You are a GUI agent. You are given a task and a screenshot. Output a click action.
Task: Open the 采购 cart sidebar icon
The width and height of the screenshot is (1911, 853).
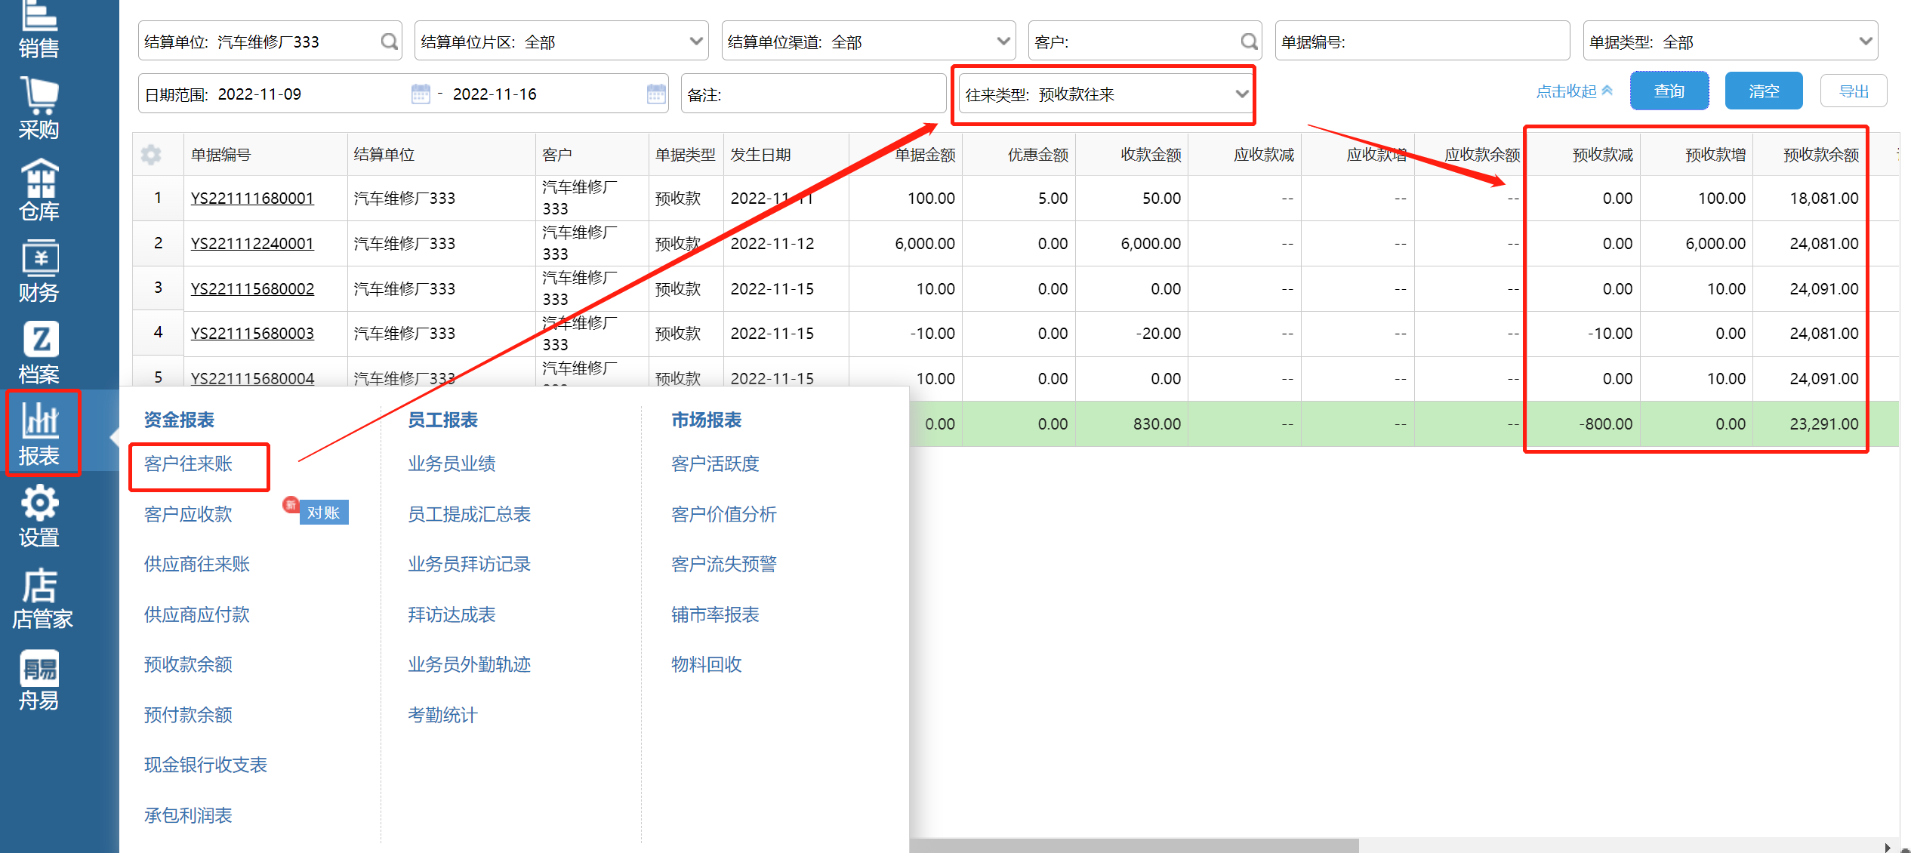[x=39, y=108]
